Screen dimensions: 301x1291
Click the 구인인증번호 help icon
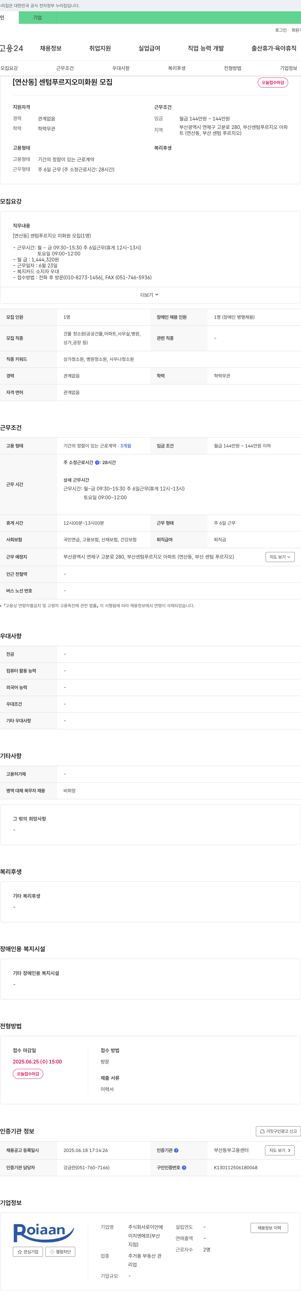pos(184,1167)
